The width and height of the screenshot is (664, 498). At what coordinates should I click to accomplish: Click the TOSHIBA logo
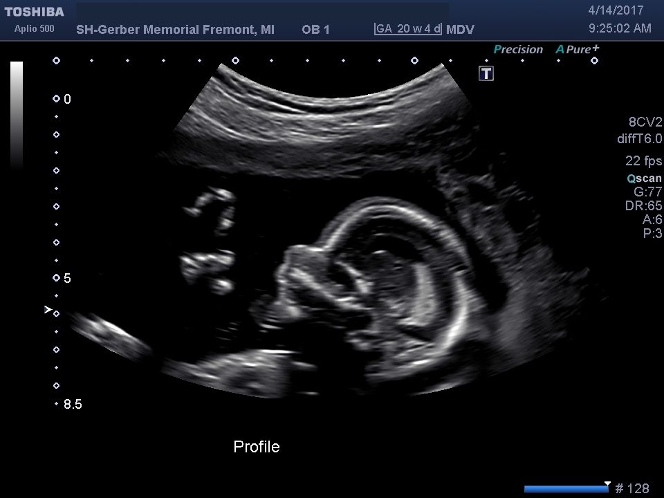[x=33, y=12]
